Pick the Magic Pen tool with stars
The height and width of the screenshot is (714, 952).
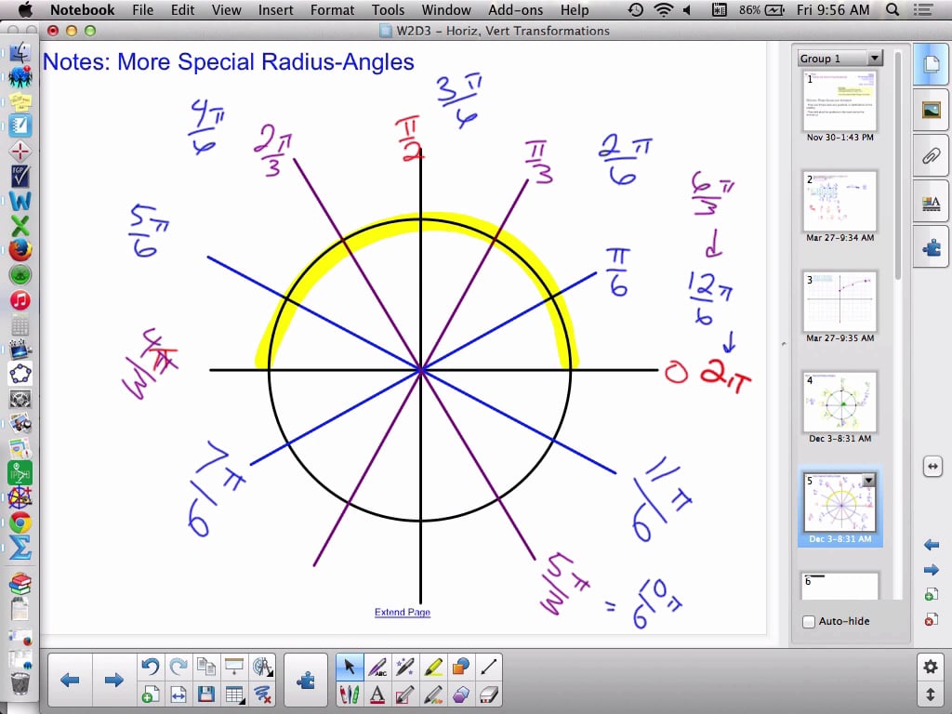(x=405, y=667)
